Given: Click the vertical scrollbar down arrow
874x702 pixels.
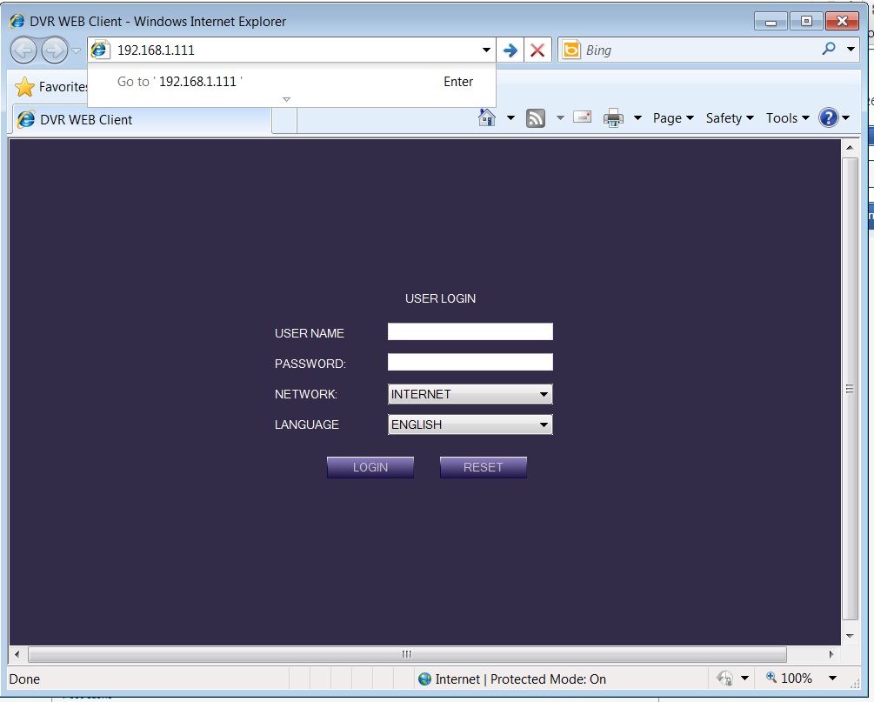Looking at the screenshot, I should [x=850, y=636].
